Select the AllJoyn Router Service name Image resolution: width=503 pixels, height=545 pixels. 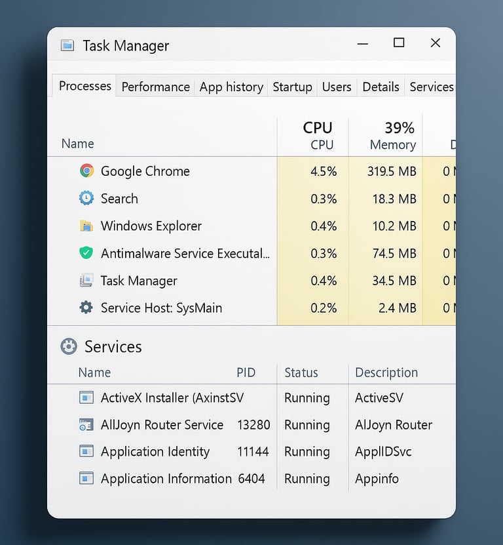click(162, 425)
